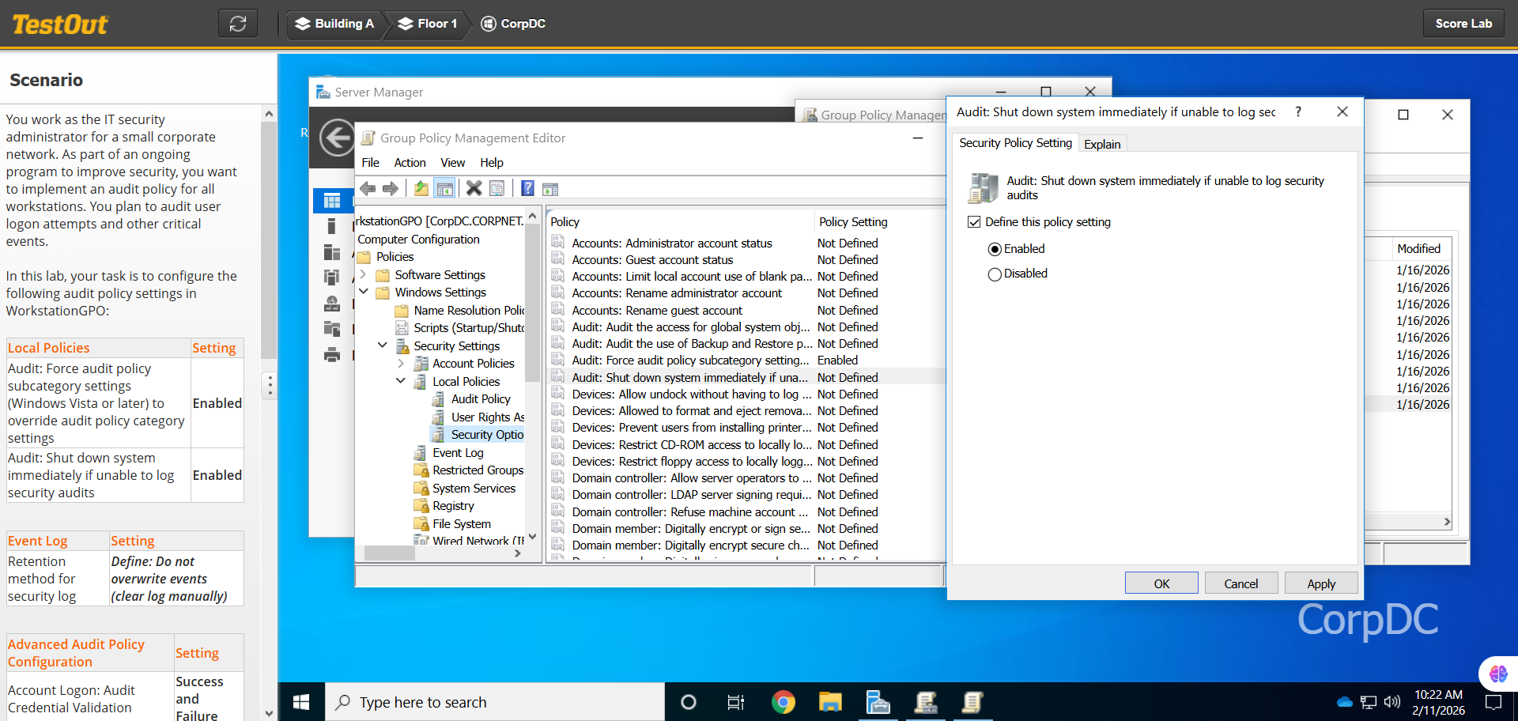
Task: Select the Enabled radio button
Action: coord(995,249)
